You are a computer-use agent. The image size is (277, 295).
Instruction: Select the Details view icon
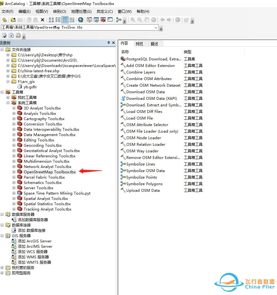[65, 20]
